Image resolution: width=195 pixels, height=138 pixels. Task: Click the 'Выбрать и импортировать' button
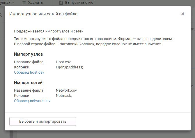(43, 121)
